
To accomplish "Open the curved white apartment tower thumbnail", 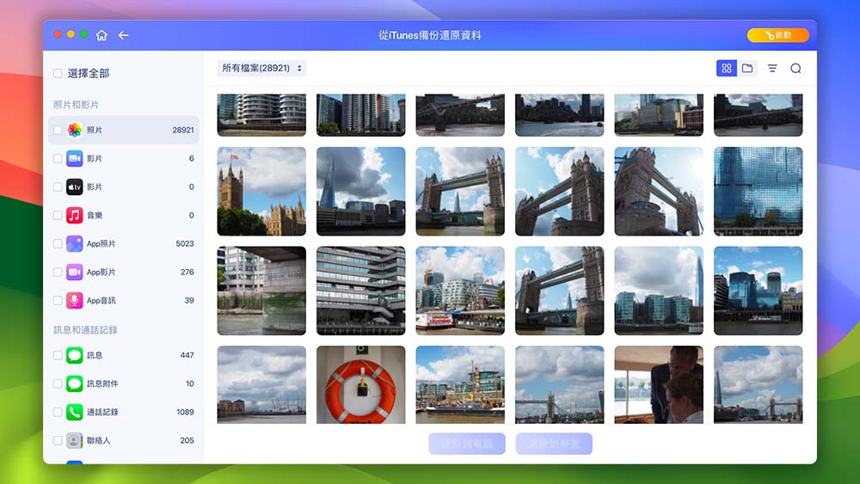I will 261,115.
